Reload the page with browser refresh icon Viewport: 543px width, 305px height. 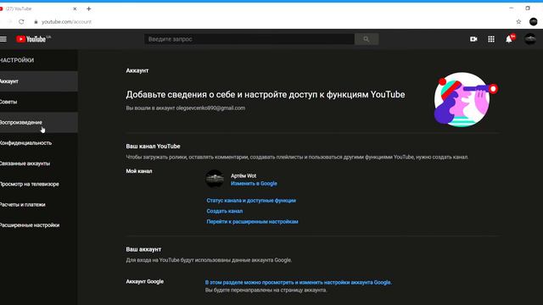click(x=21, y=21)
